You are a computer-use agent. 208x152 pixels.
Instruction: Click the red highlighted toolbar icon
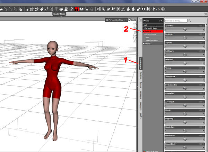[76, 9]
